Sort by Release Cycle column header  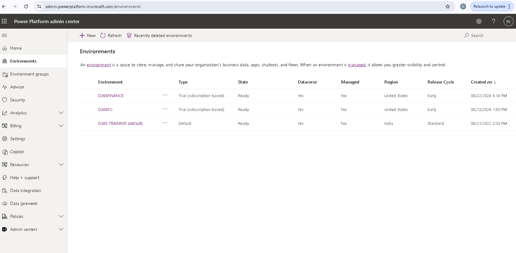[x=441, y=82]
